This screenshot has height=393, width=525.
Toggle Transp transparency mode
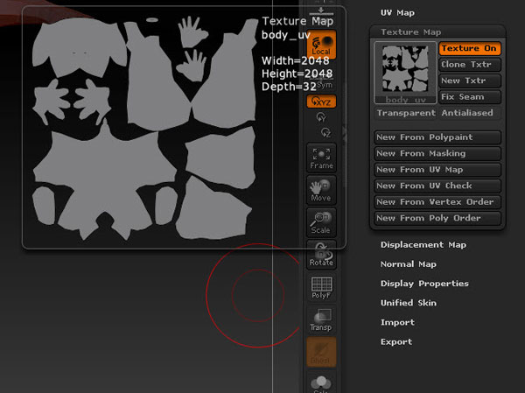(321, 319)
